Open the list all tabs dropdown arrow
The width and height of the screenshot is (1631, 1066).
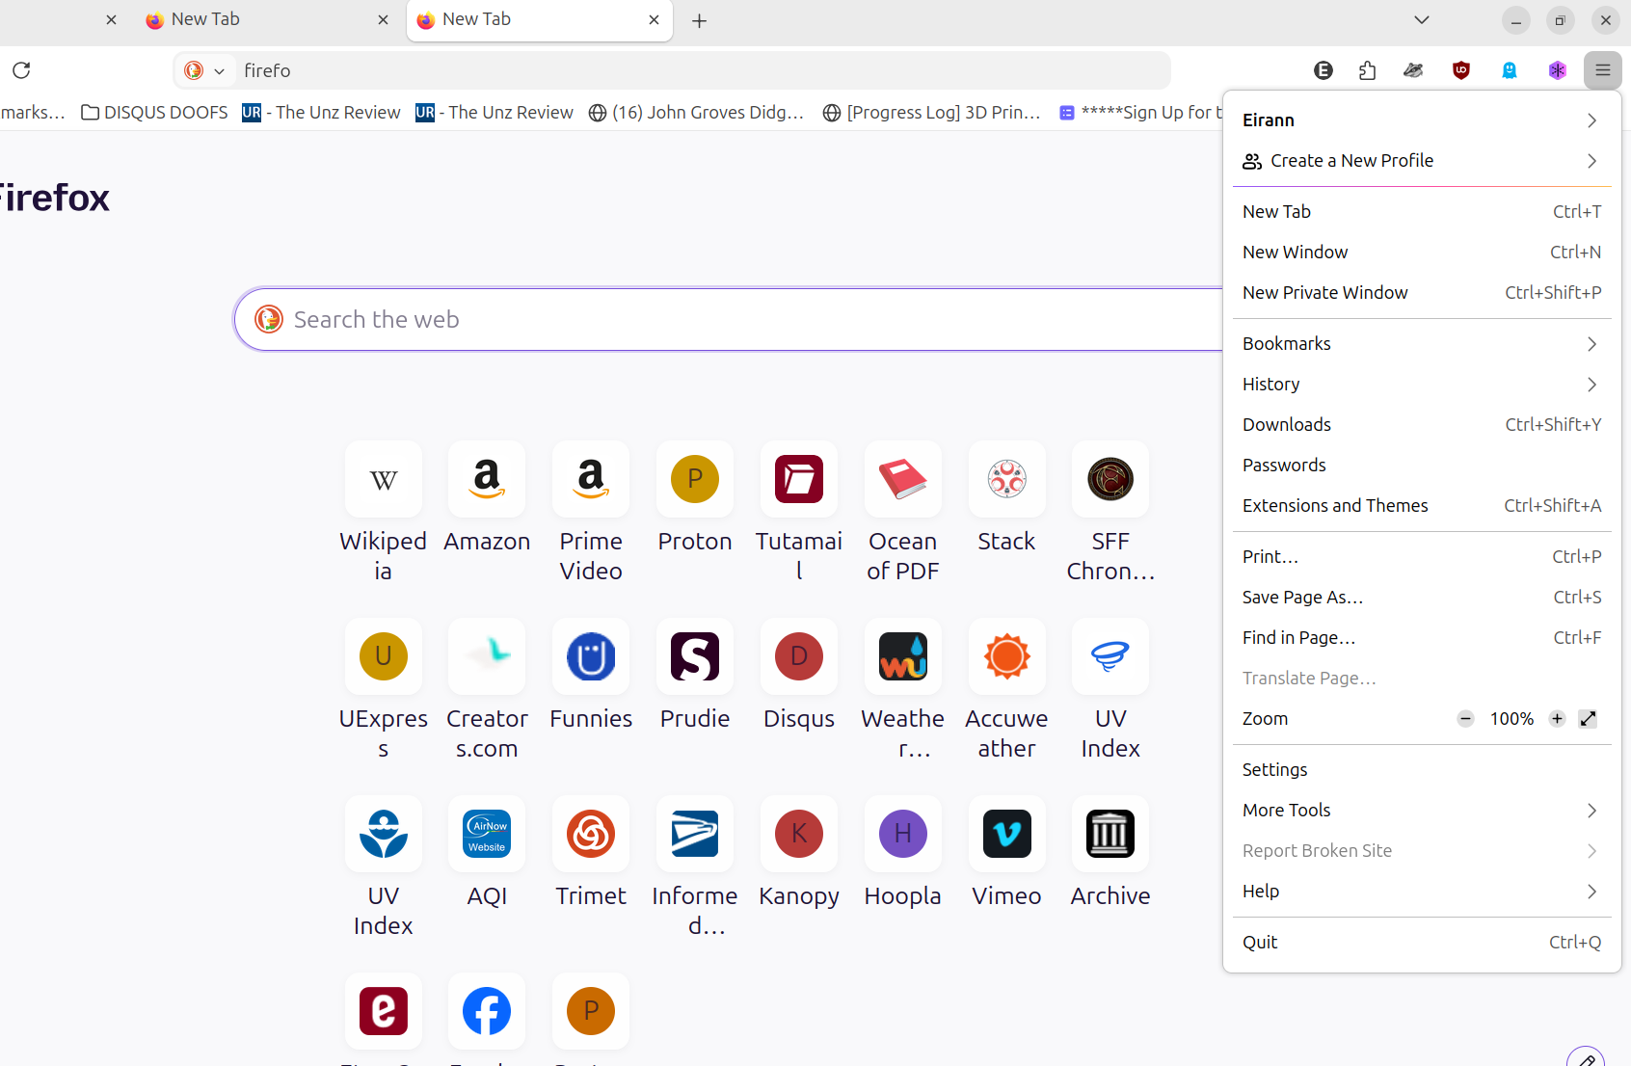(1422, 20)
